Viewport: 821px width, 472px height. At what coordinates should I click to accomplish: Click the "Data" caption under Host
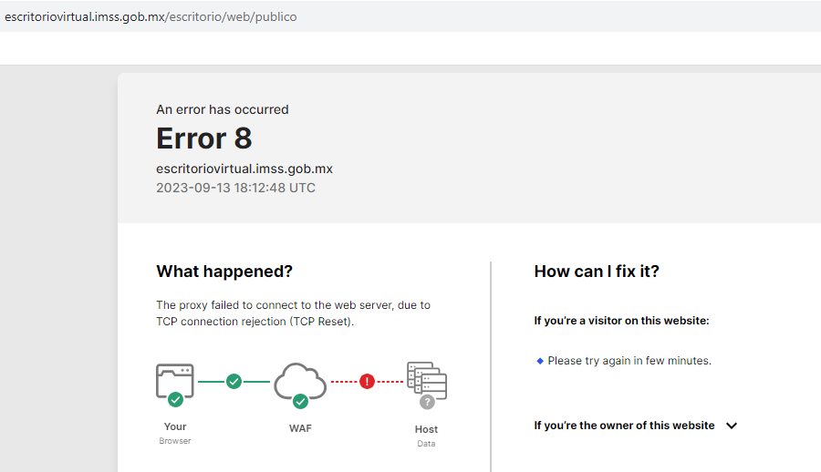tap(426, 444)
